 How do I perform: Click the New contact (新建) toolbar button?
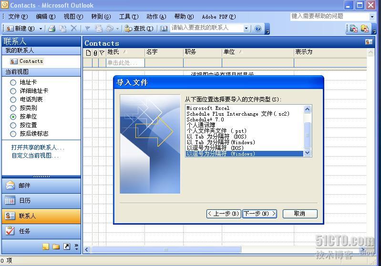21,29
